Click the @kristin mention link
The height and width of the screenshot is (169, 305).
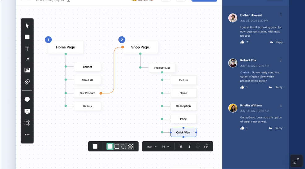[x=246, y=72]
